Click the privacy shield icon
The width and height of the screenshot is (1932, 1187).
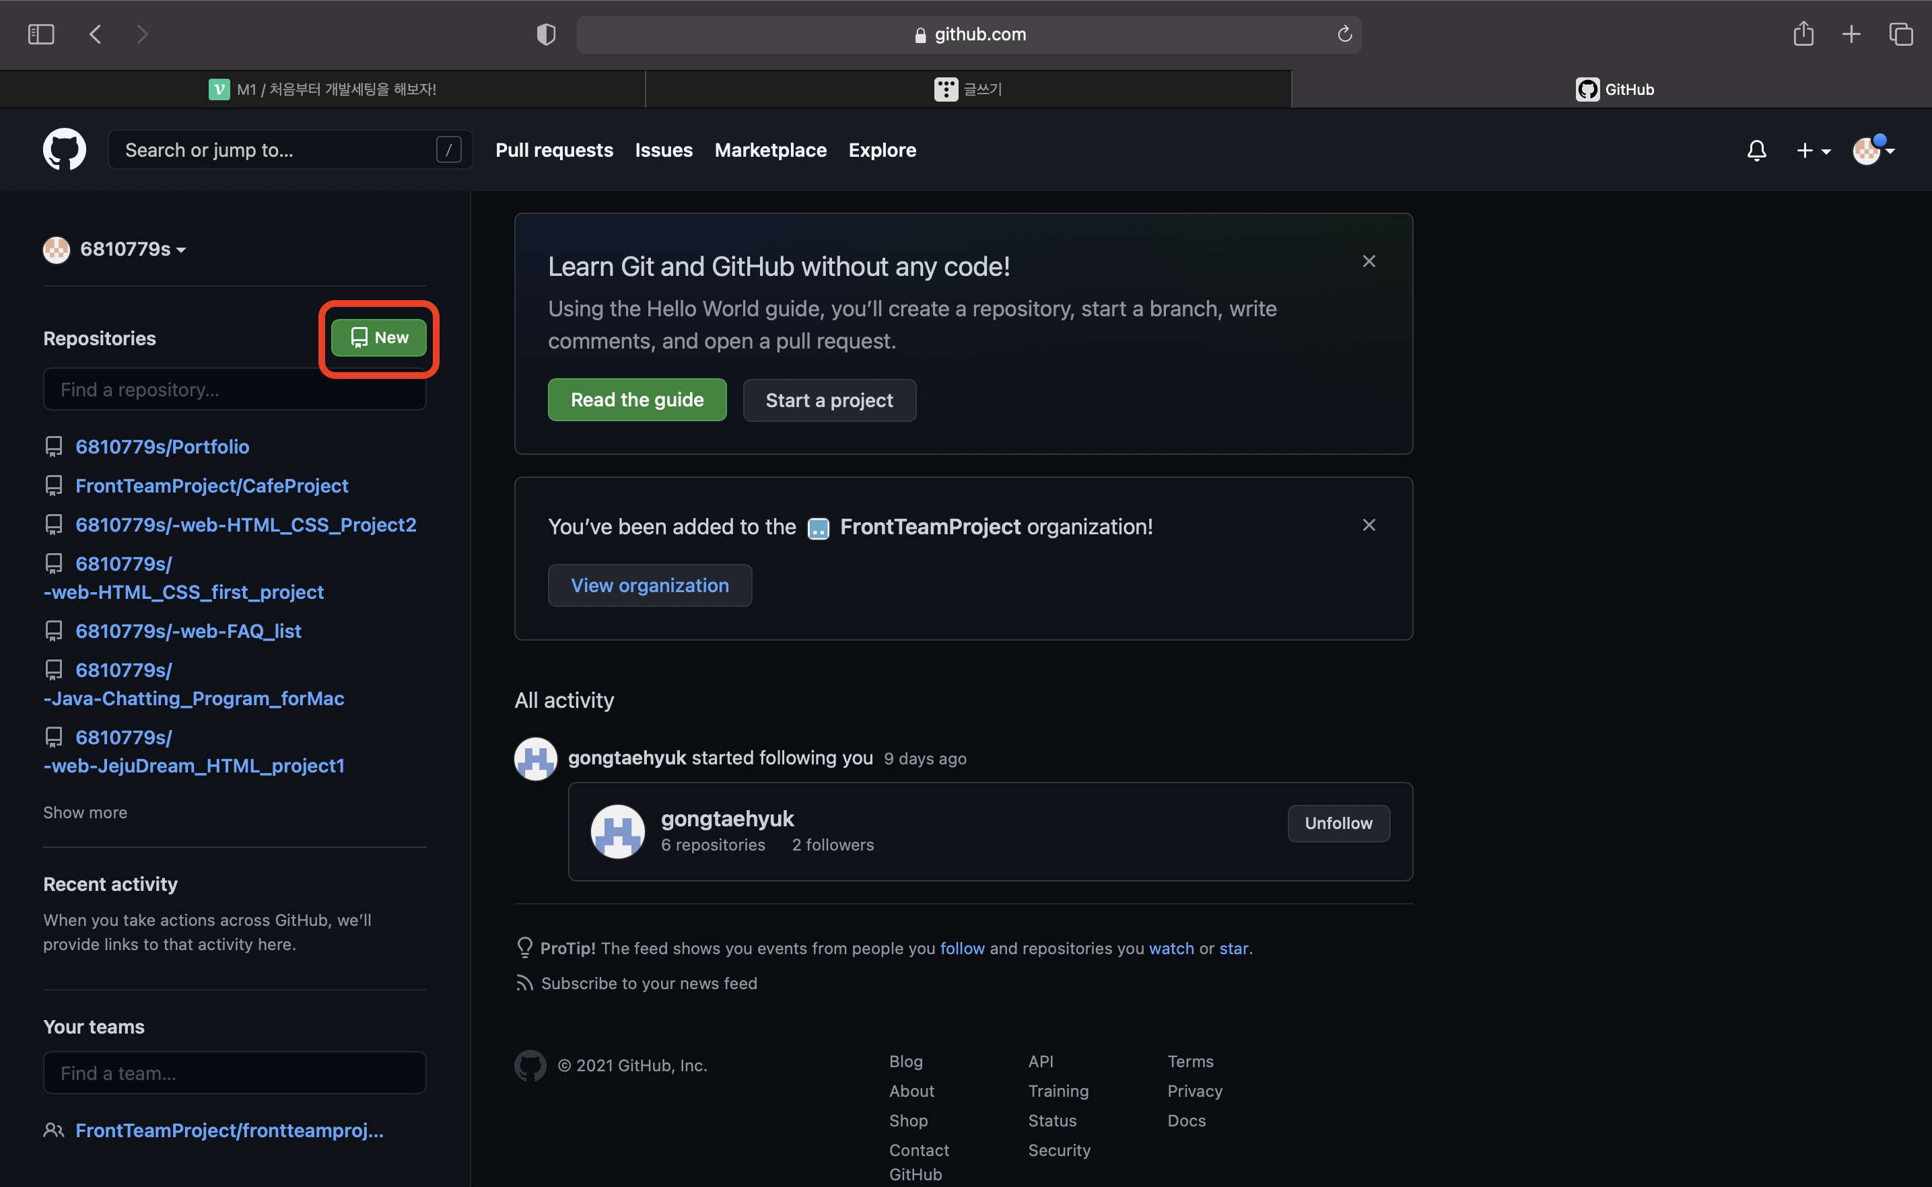tap(546, 34)
